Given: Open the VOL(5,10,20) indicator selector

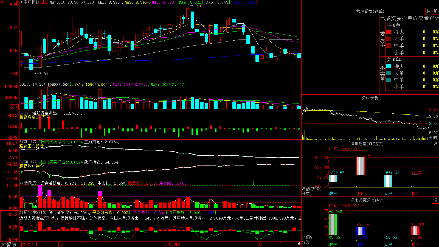Looking at the screenshot, I should coord(32,85).
